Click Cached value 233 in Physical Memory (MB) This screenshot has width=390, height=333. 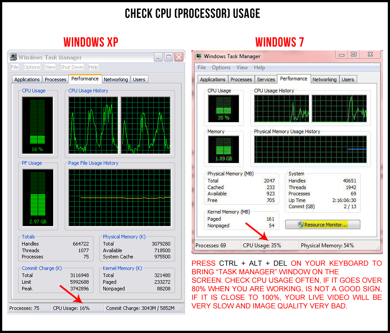pyautogui.click(x=271, y=187)
